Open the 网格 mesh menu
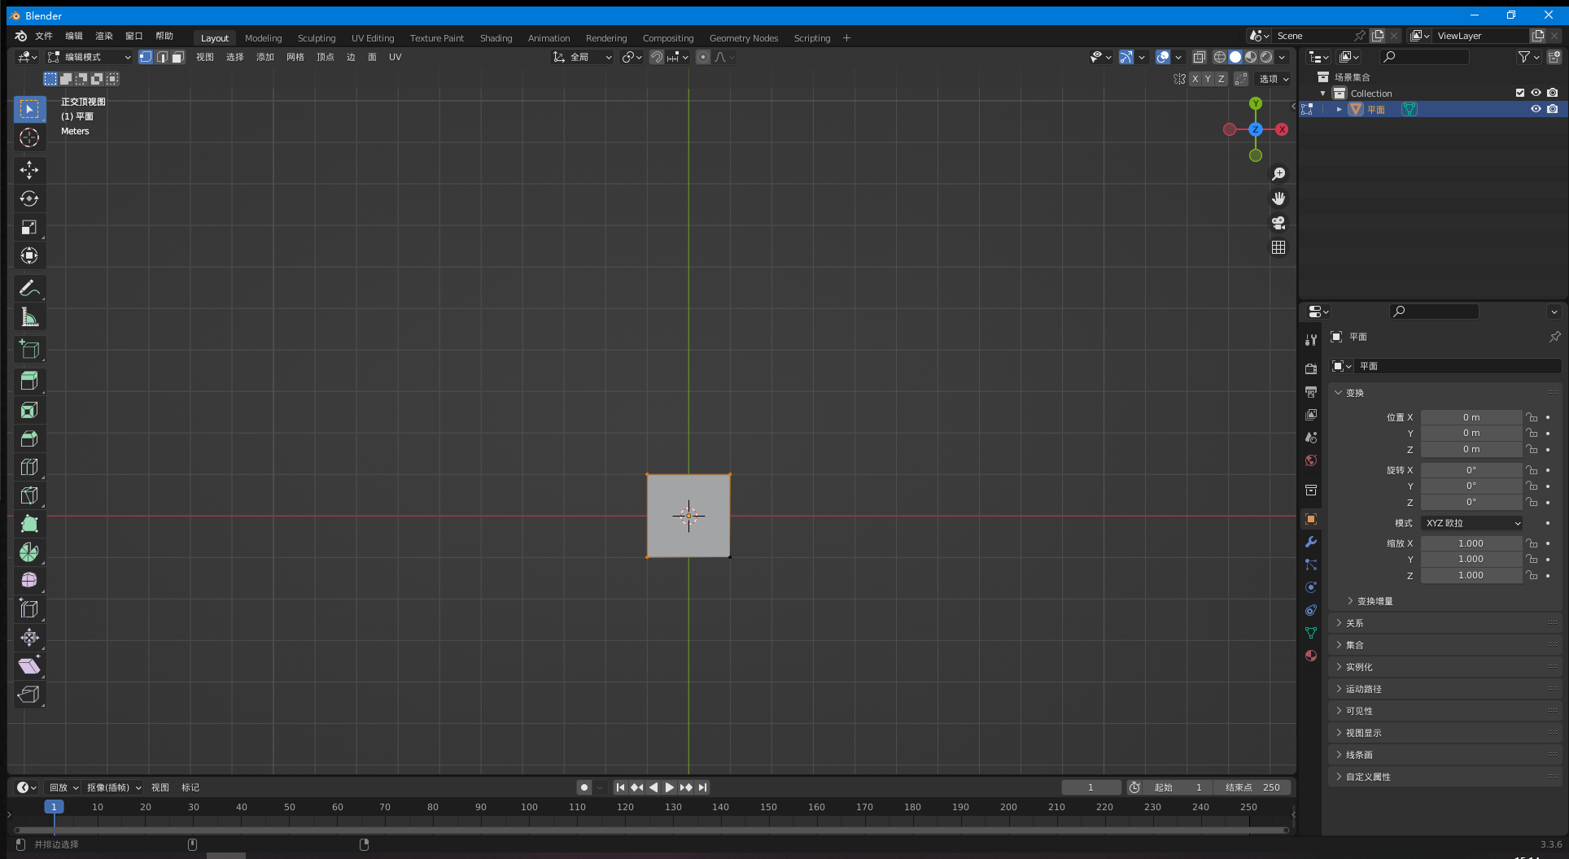This screenshot has width=1569, height=859. pos(295,57)
